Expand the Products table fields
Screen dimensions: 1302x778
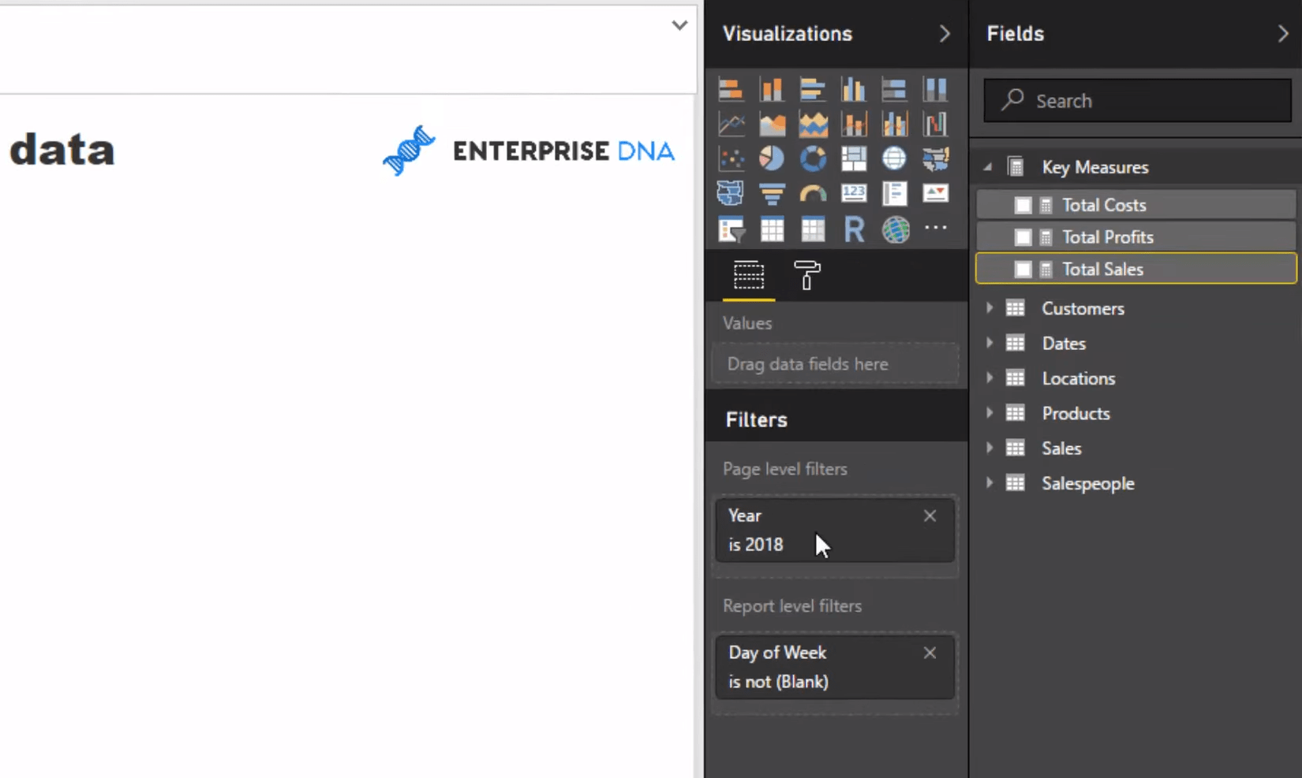click(x=990, y=413)
